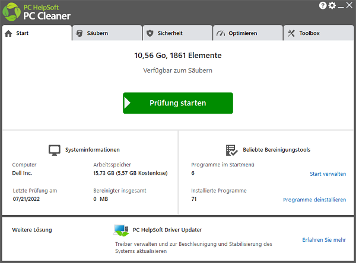Click the monitor icon beside Systeminformationen

coord(55,150)
